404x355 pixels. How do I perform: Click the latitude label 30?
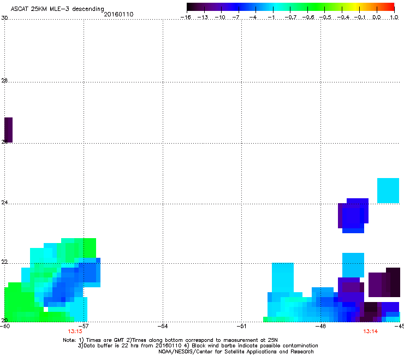[x=4, y=18]
